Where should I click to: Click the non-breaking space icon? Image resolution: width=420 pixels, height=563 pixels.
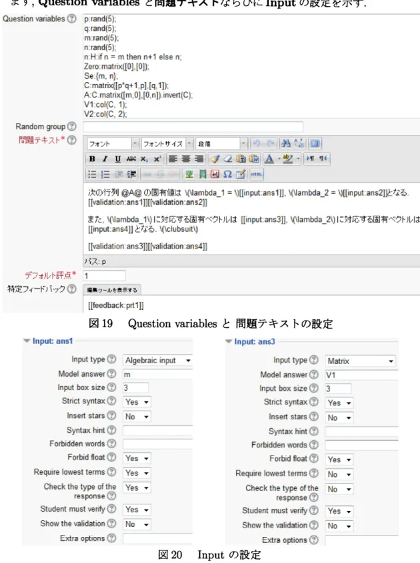tap(215, 174)
